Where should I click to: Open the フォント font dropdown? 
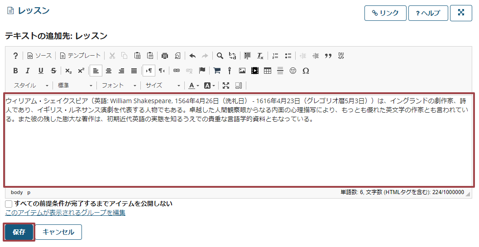click(119, 85)
